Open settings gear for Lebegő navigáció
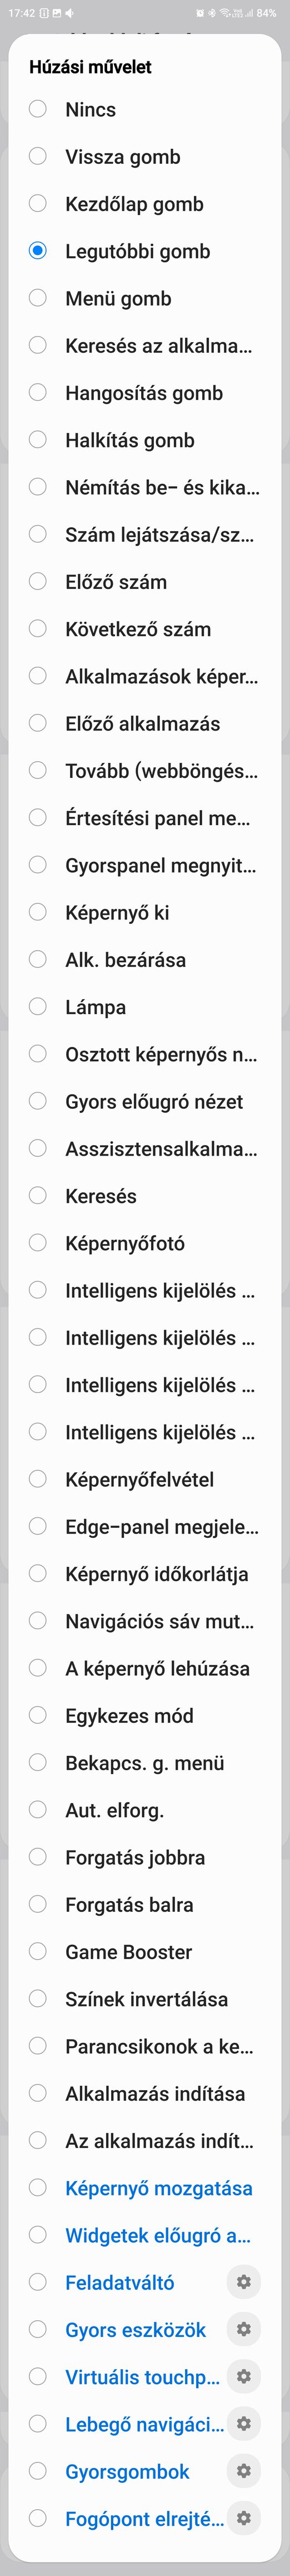The height and width of the screenshot is (2576, 290). coord(244,2423)
